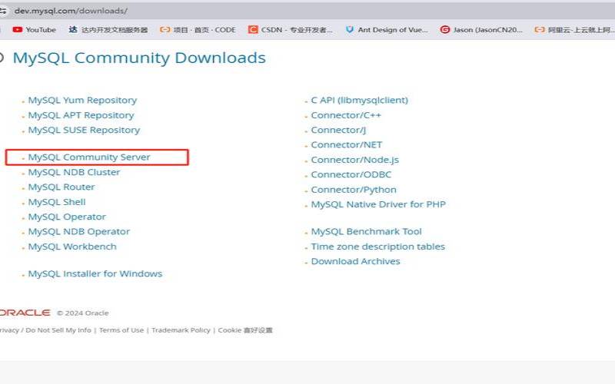Open MySQL NDB Operator link
Viewport: 615px width, 384px height.
coord(79,232)
